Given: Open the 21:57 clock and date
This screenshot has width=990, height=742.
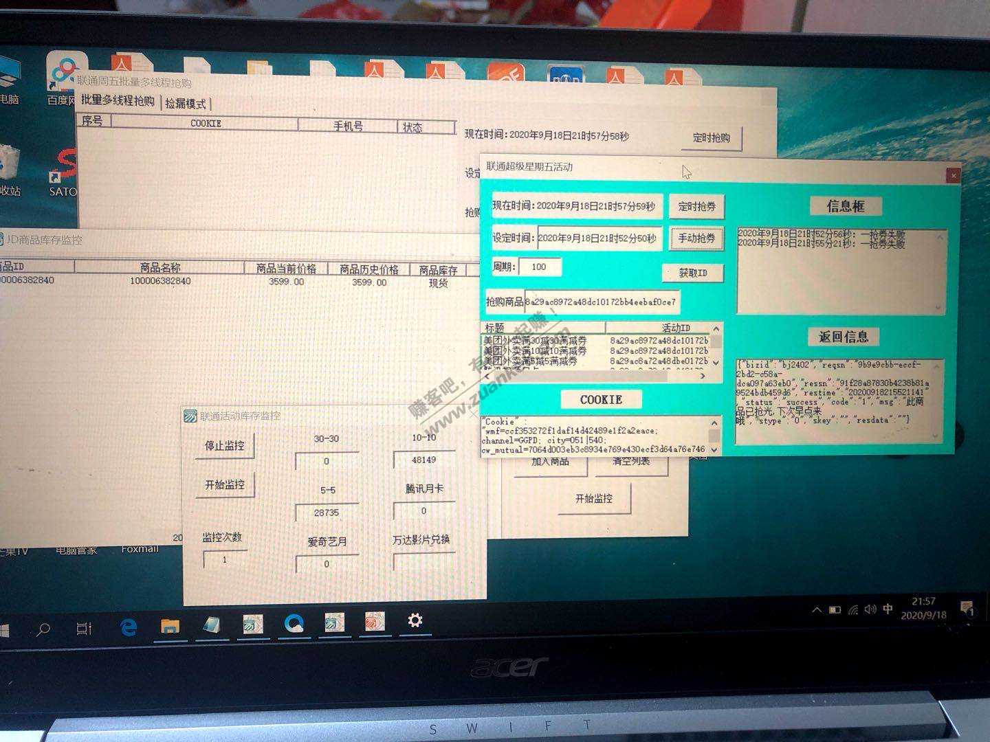Looking at the screenshot, I should (x=923, y=608).
